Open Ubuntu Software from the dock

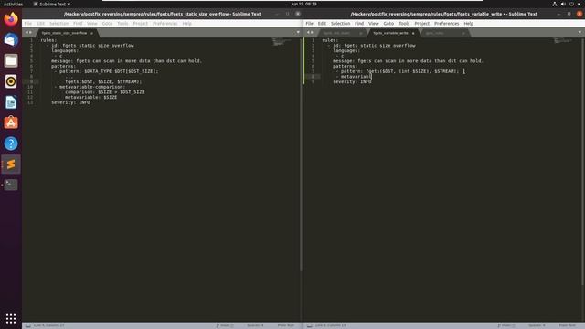(11, 122)
